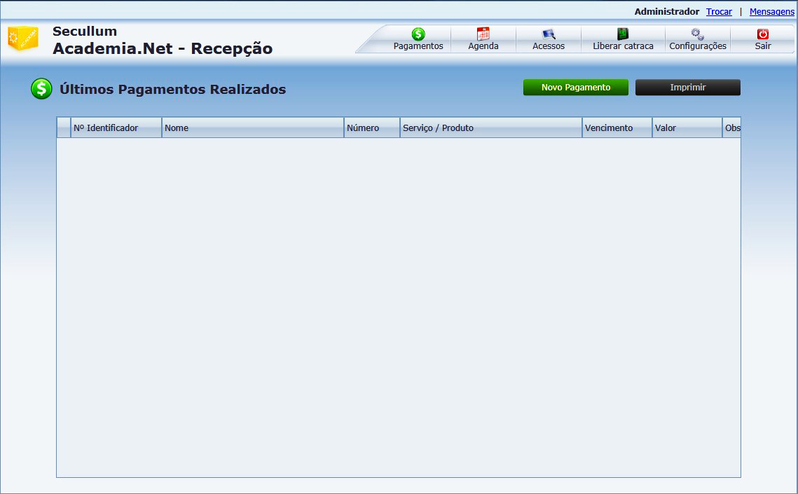This screenshot has width=798, height=494.
Task: Open Configurações via the gears icon
Action: 697,34
